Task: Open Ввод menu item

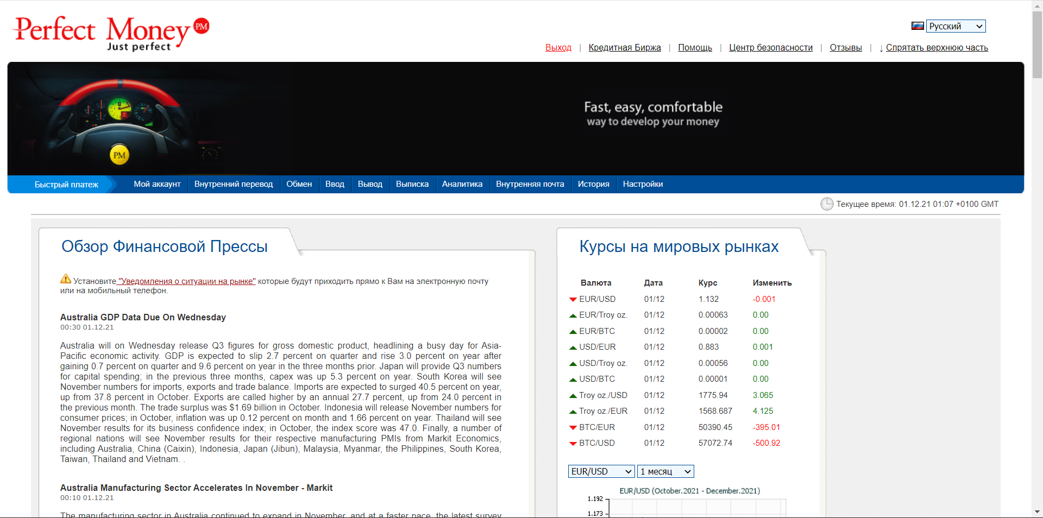Action: (335, 184)
